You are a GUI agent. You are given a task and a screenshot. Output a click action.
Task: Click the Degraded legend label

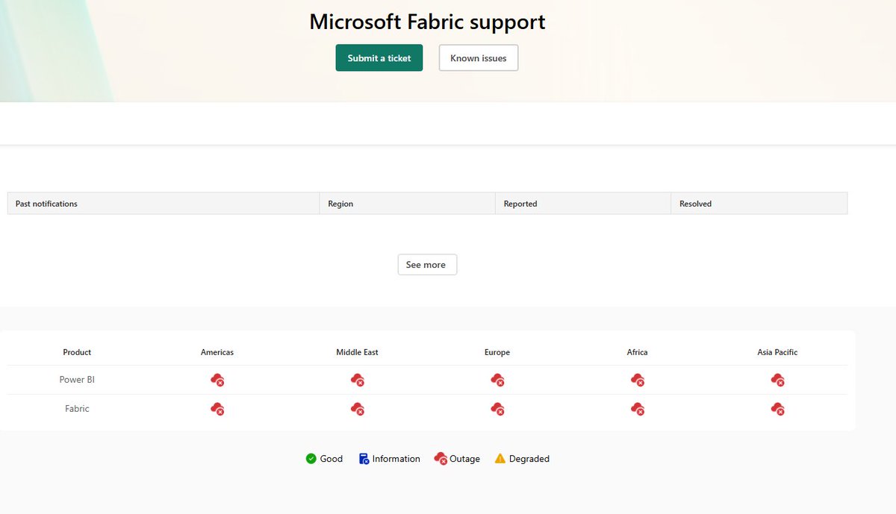(x=529, y=459)
